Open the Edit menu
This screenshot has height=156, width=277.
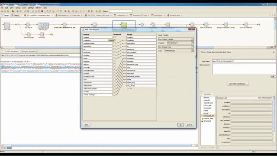point(6,8)
